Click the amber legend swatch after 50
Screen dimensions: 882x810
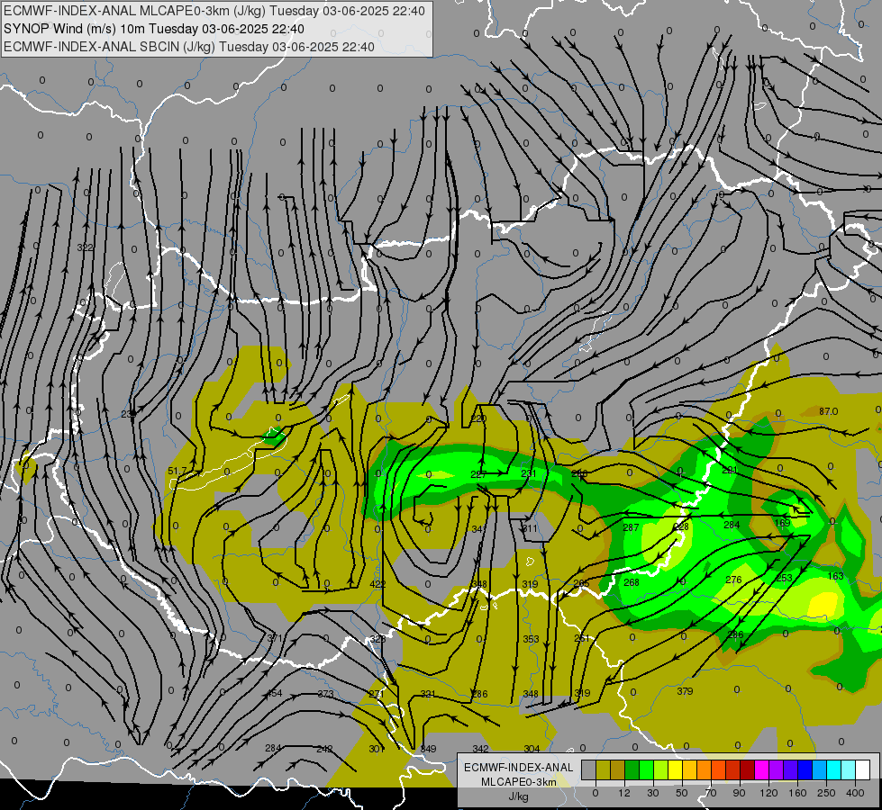[689, 769]
